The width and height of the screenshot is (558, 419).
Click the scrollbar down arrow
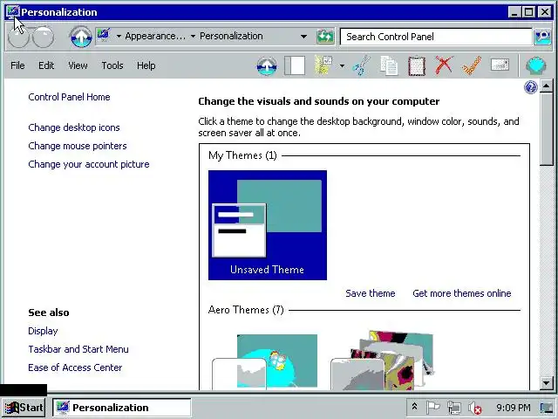(547, 383)
